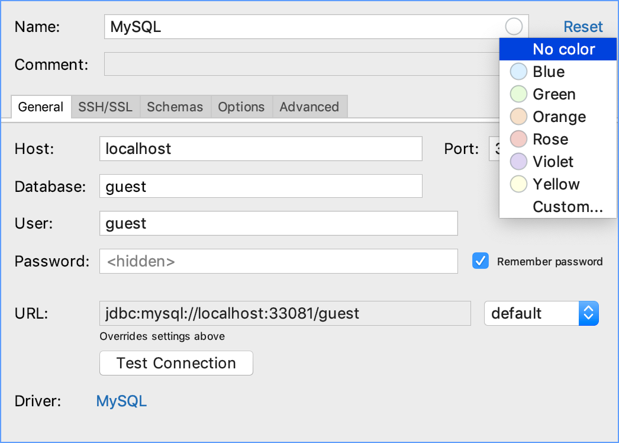Open the Options tab

coord(241,107)
